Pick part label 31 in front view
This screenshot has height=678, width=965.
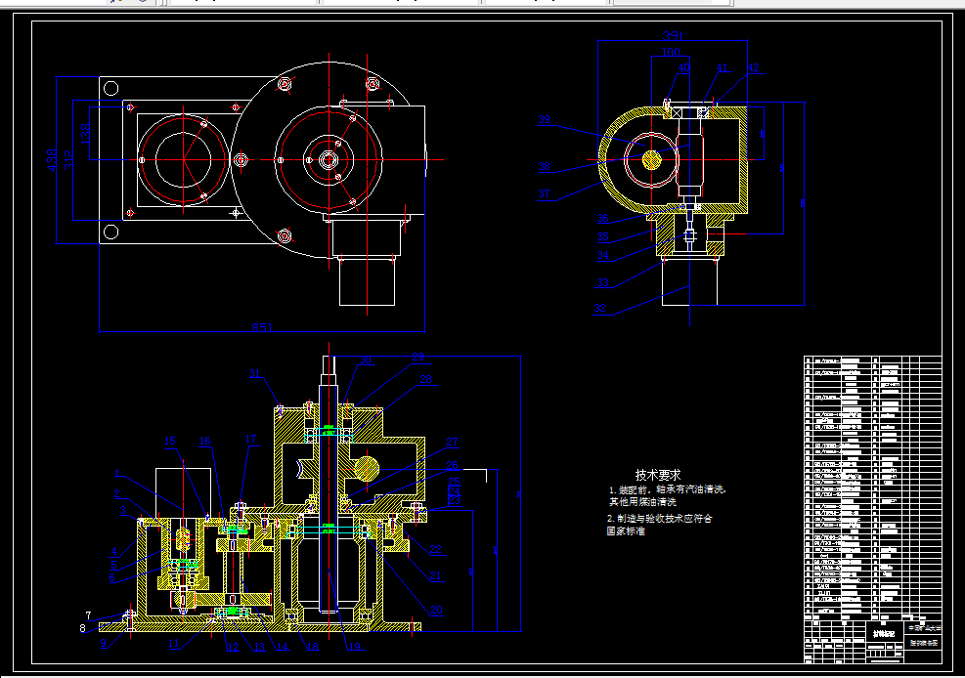click(x=255, y=374)
